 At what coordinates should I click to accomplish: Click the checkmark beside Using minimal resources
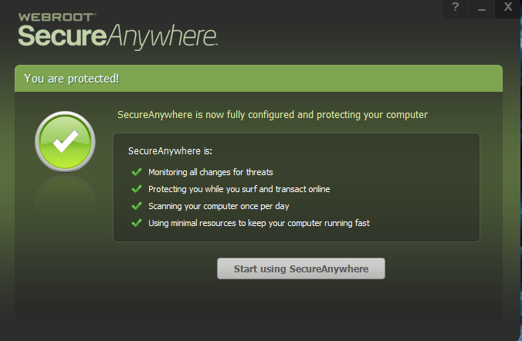coord(137,223)
